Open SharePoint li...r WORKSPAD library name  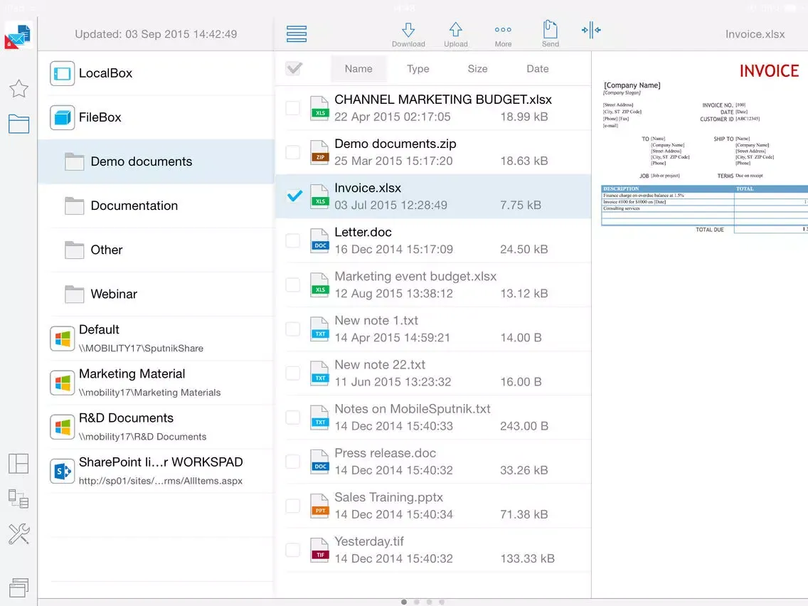pos(161,462)
